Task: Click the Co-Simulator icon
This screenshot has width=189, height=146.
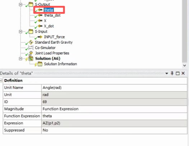Action: click(31, 48)
